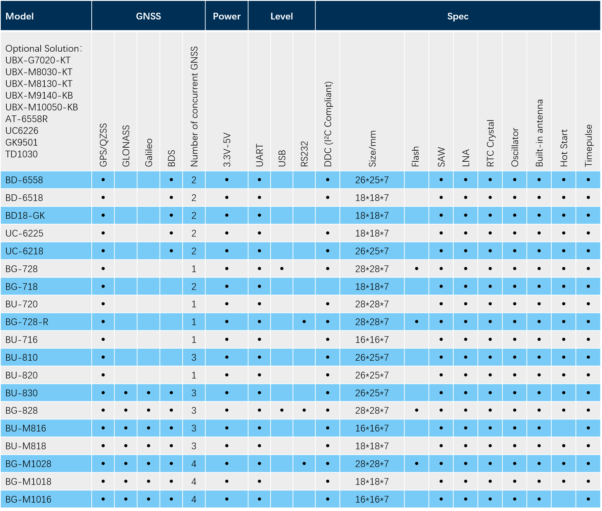This screenshot has height=511, width=602.
Task: Click the Hot Start column label
Action: (x=564, y=148)
